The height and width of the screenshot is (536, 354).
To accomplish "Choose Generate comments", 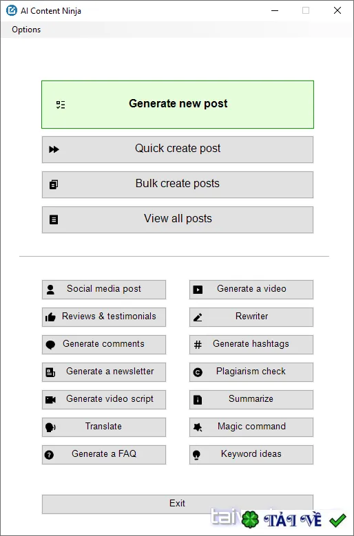I will point(104,345).
